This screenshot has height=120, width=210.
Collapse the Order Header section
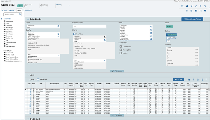28,19
